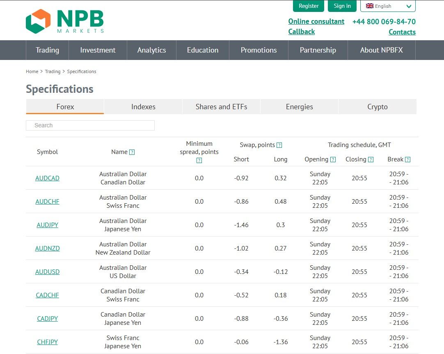444x354 pixels.
Task: Switch to the Indexes tab
Action: coord(143,106)
